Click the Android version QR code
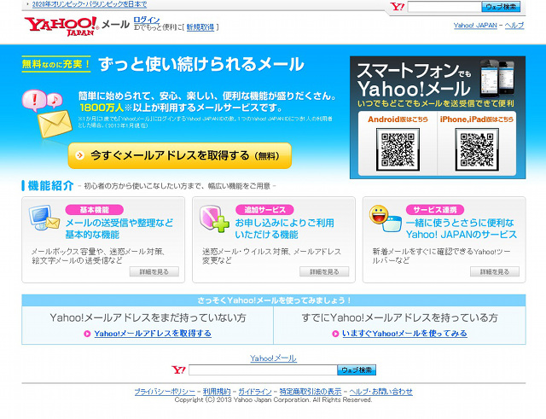 click(x=398, y=149)
